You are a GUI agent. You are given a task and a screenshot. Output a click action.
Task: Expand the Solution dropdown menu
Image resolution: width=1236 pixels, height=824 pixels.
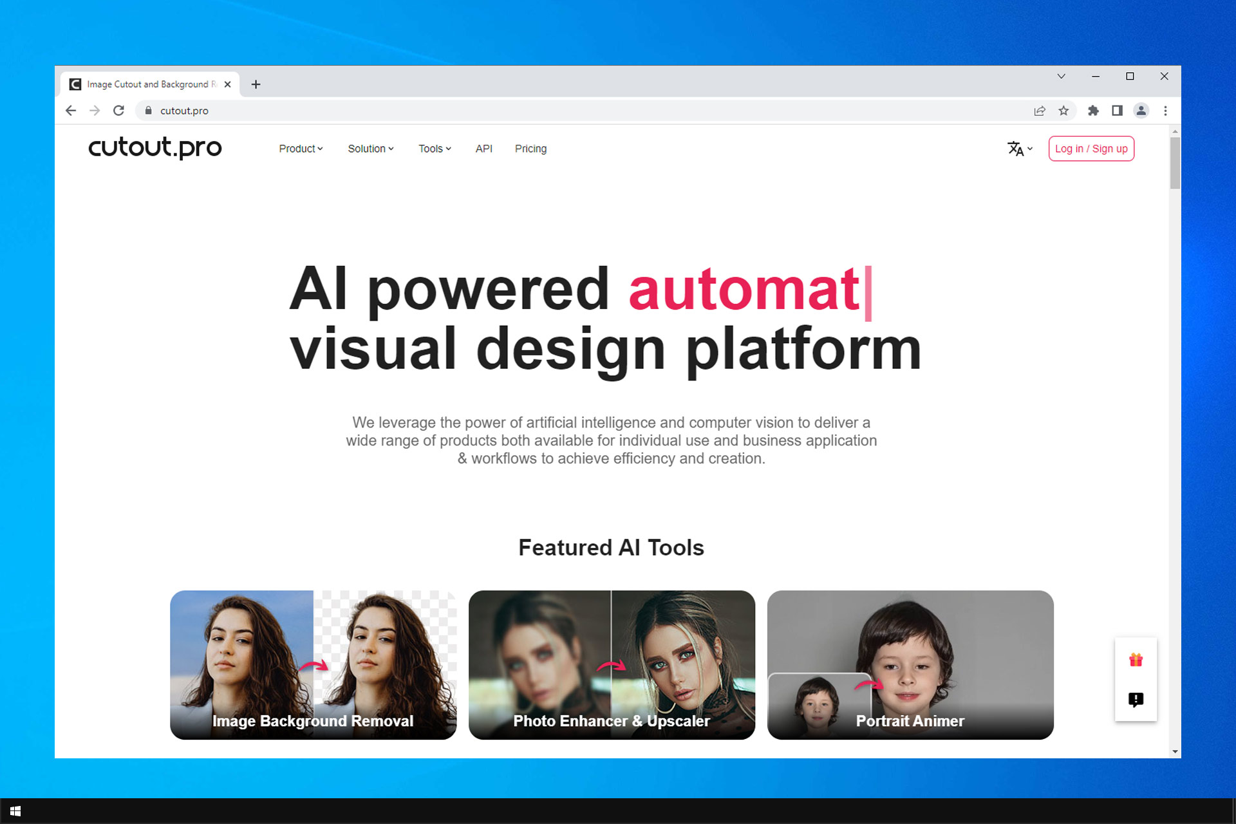(x=370, y=149)
